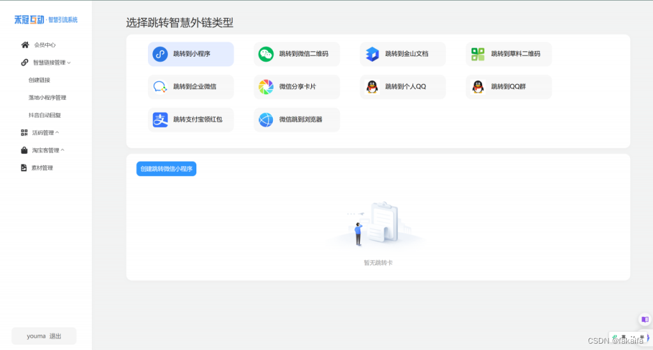Click the 暂无跳转卡 empty state text
This screenshot has width=653, height=350.
coord(378,263)
